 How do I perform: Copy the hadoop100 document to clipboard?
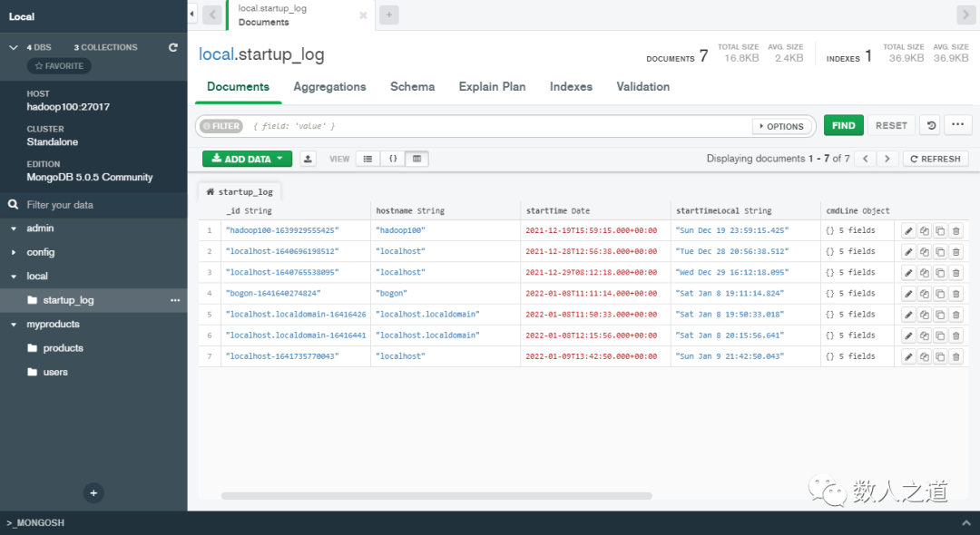pos(925,229)
